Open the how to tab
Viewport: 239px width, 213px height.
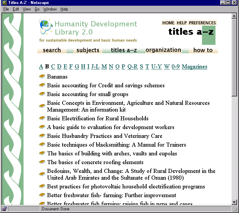[203, 50]
